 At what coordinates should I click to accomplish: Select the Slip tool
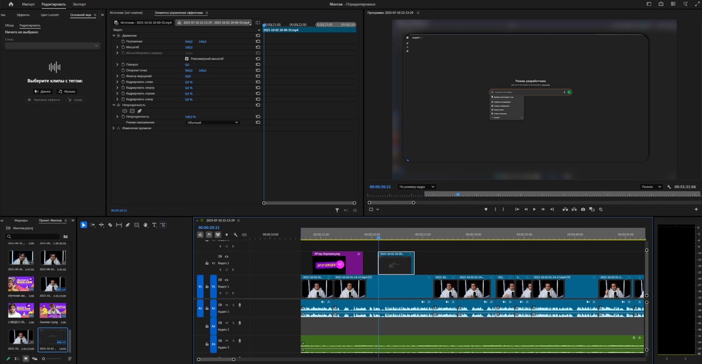click(119, 224)
